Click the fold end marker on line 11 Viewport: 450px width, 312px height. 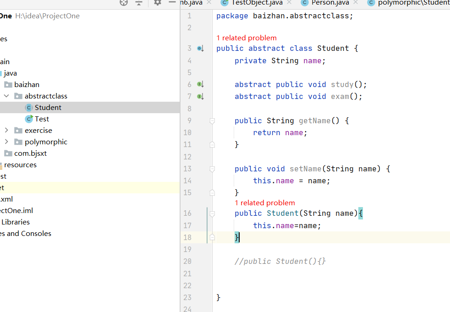pos(212,145)
